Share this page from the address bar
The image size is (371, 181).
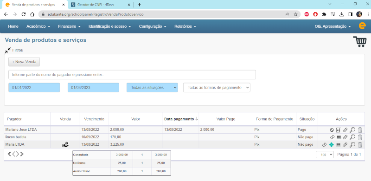pos(287,14)
